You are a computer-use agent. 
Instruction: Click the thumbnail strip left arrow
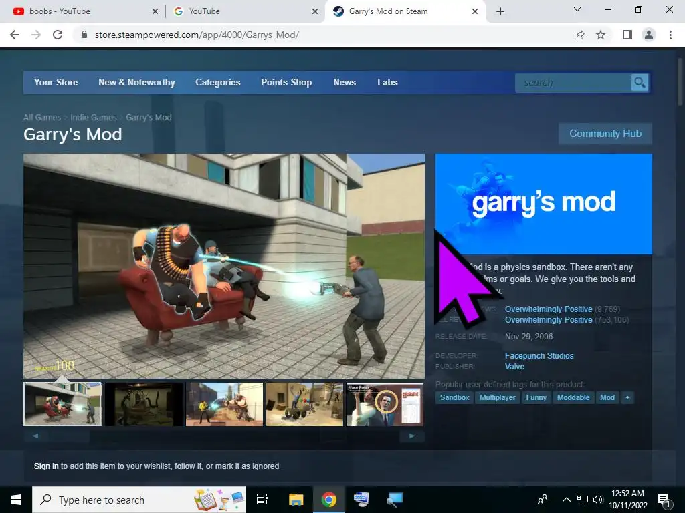(35, 436)
